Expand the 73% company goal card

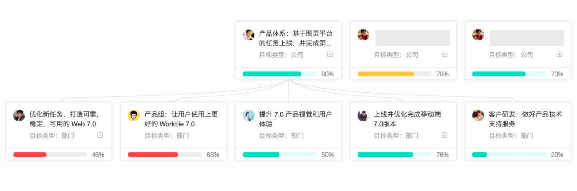[559, 54]
